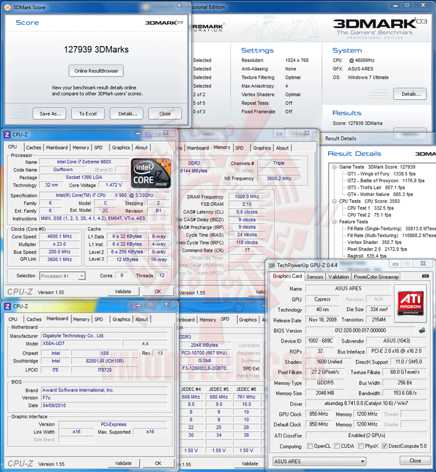The width and height of the screenshot is (436, 472).
Task: Open the ASUS ARES GPU selector dropdown
Action: click(319, 461)
